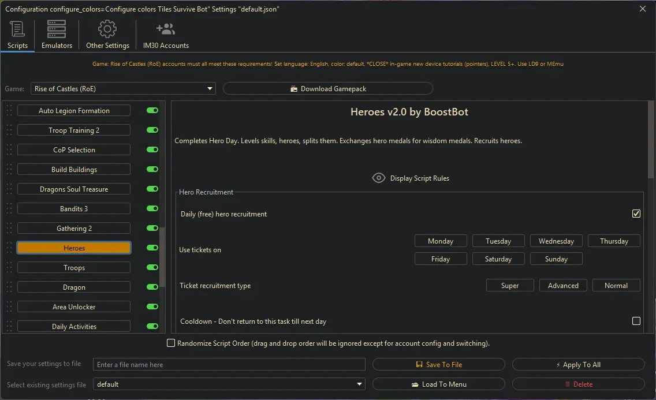656x400 pixels.
Task: Open CoP Selection script settings
Action: (74, 149)
